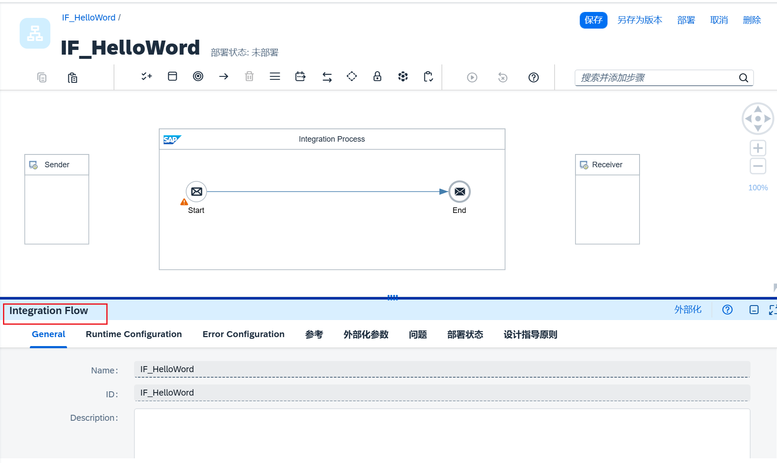The height and width of the screenshot is (463, 777).
Task: Select the paste step tool in the toolbar
Action: pyautogui.click(x=72, y=77)
